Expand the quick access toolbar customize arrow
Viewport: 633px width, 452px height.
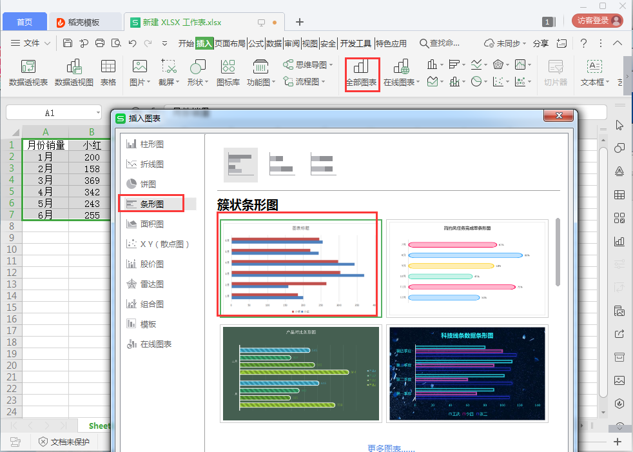click(164, 43)
